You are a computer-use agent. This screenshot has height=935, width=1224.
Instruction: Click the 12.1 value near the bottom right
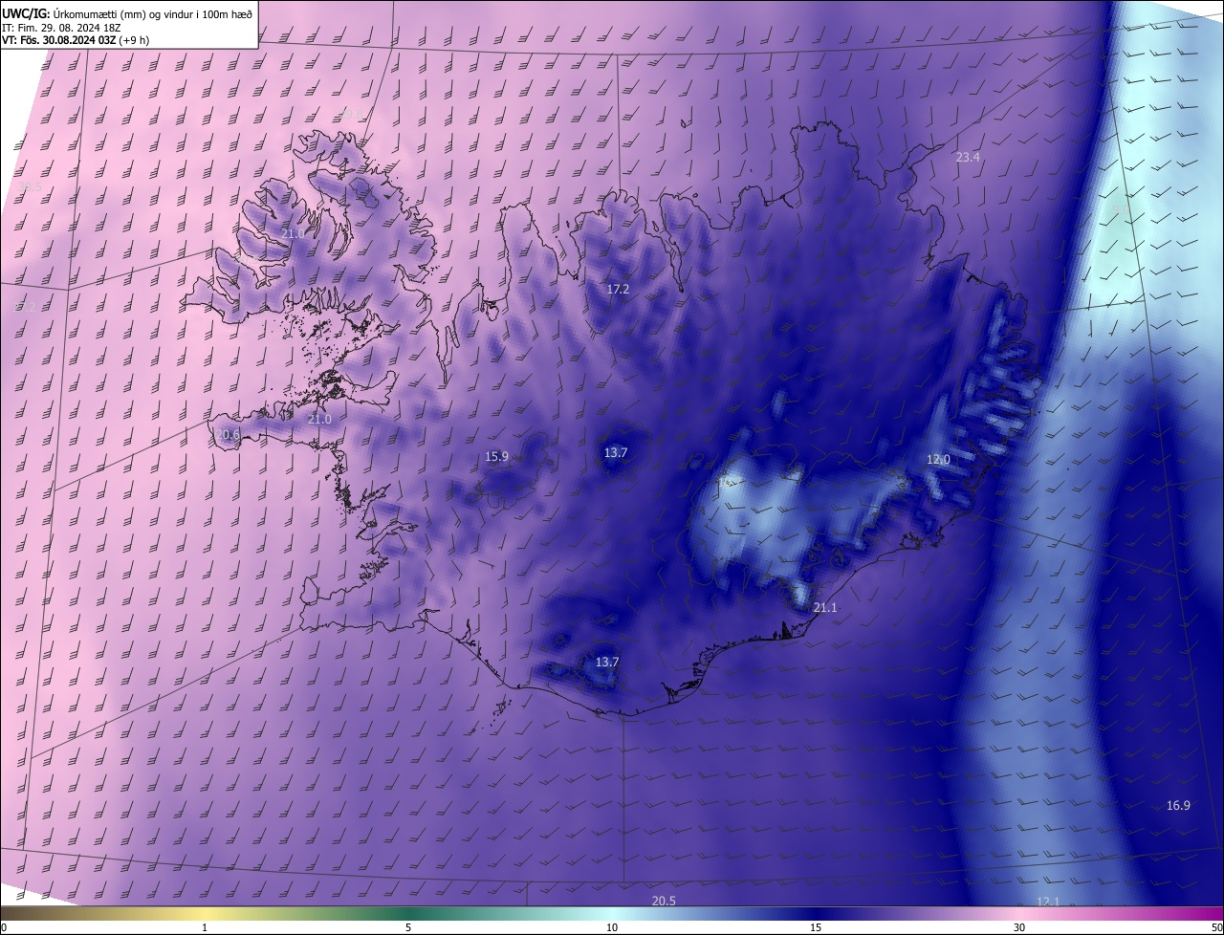1048,902
